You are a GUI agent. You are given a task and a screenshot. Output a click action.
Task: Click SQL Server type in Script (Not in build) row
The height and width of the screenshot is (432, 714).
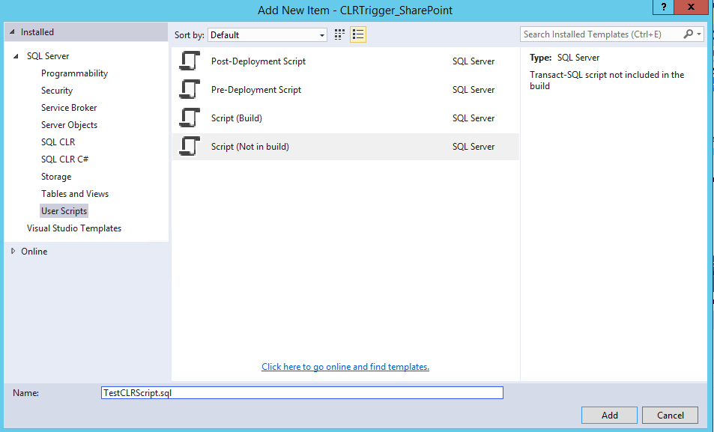pos(473,147)
